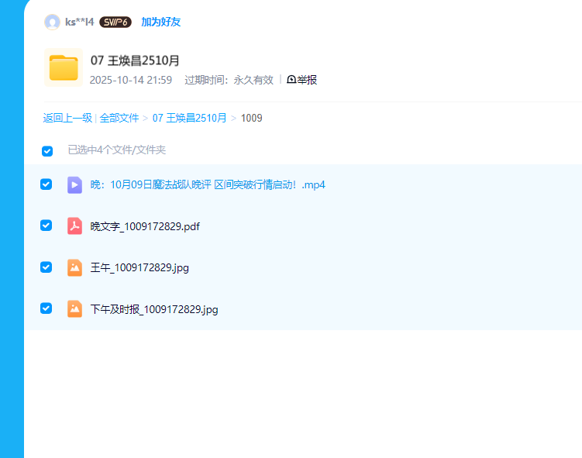Uncheck the 下午及时报 jpg checkbox
Viewport: 582px width, 458px height.
(x=46, y=308)
